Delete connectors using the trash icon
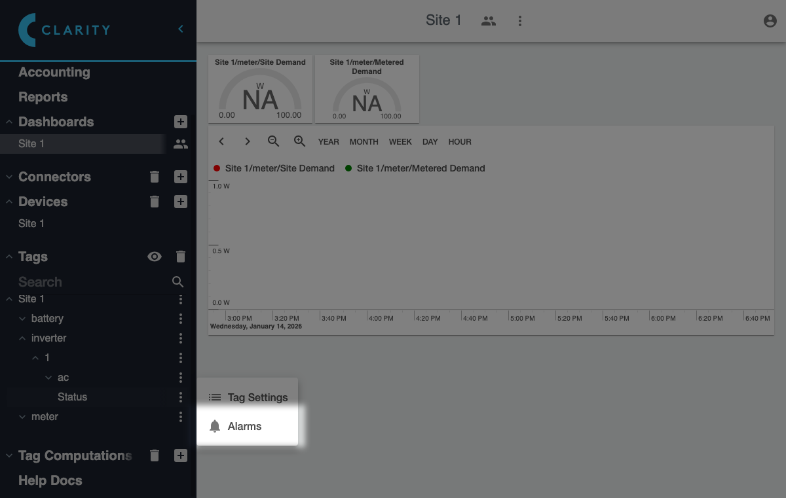The width and height of the screenshot is (786, 498). pyautogui.click(x=155, y=177)
